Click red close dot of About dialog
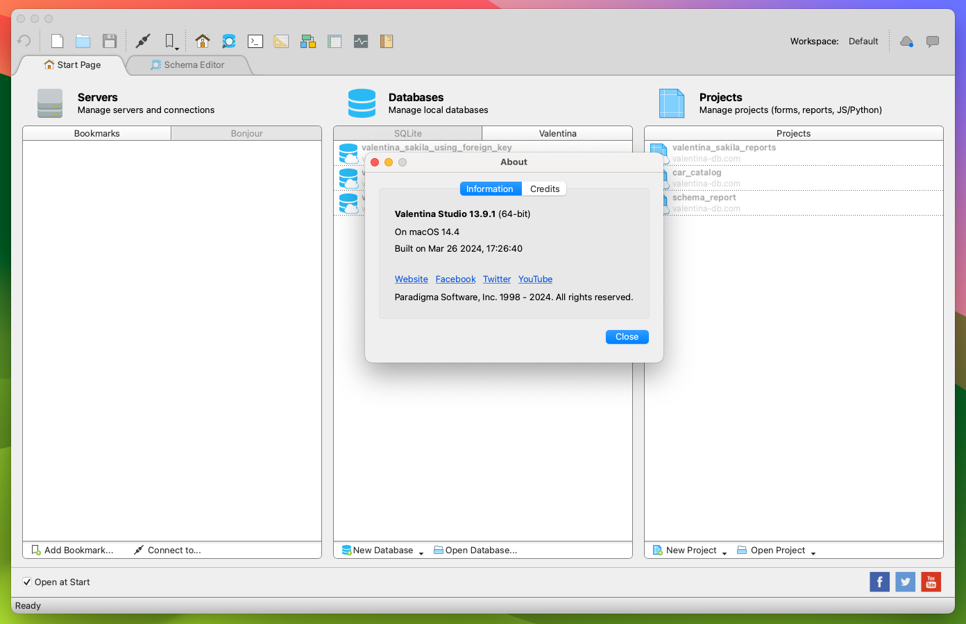This screenshot has width=966, height=624. [x=375, y=162]
